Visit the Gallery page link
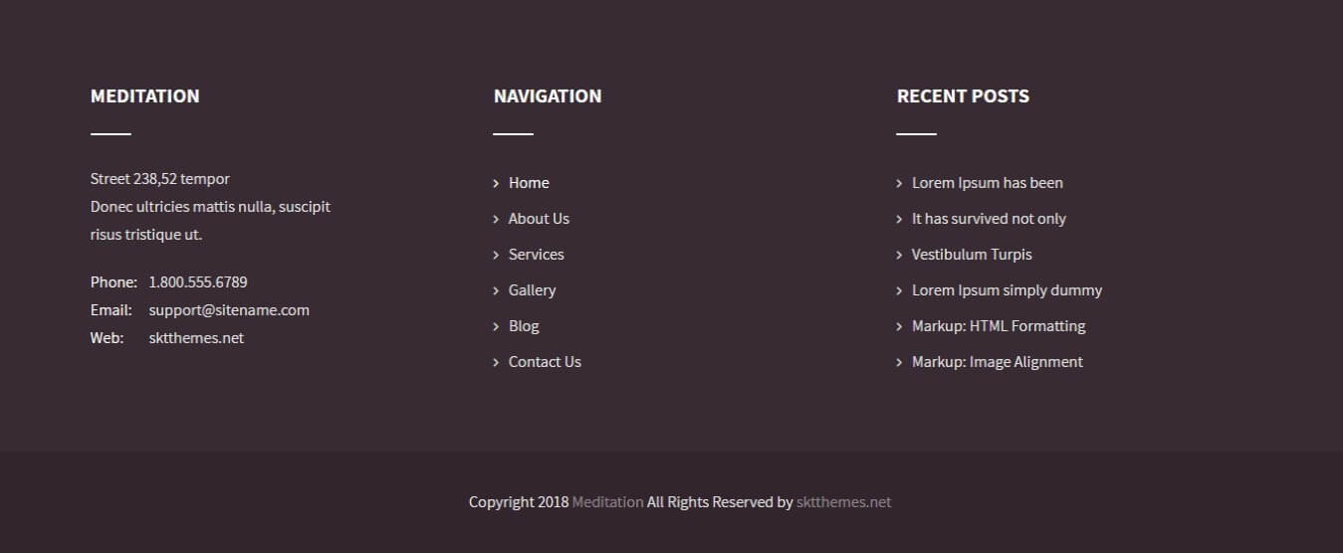The width and height of the screenshot is (1343, 553). coord(532,290)
